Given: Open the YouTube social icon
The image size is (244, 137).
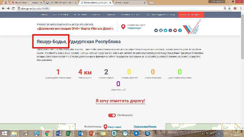Looking at the screenshot, I should pos(175,30).
